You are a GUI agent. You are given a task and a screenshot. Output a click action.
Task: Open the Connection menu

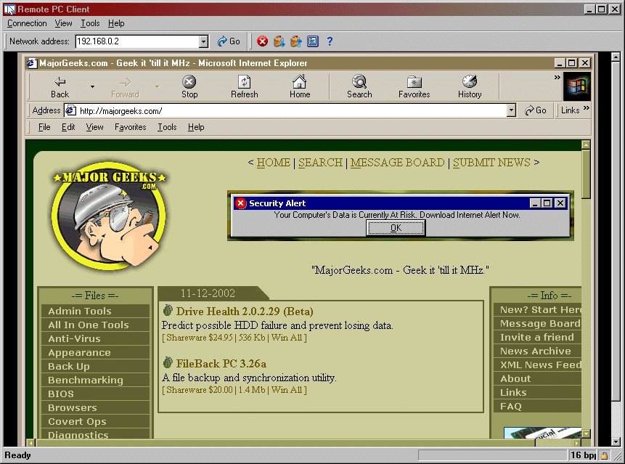coord(27,23)
